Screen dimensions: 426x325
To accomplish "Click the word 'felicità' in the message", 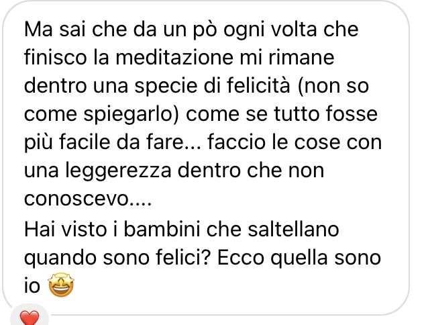I will (x=258, y=85).
